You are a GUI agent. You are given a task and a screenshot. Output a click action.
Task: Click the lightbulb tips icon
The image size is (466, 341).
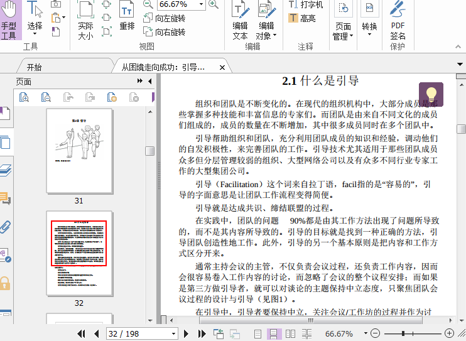point(431,94)
